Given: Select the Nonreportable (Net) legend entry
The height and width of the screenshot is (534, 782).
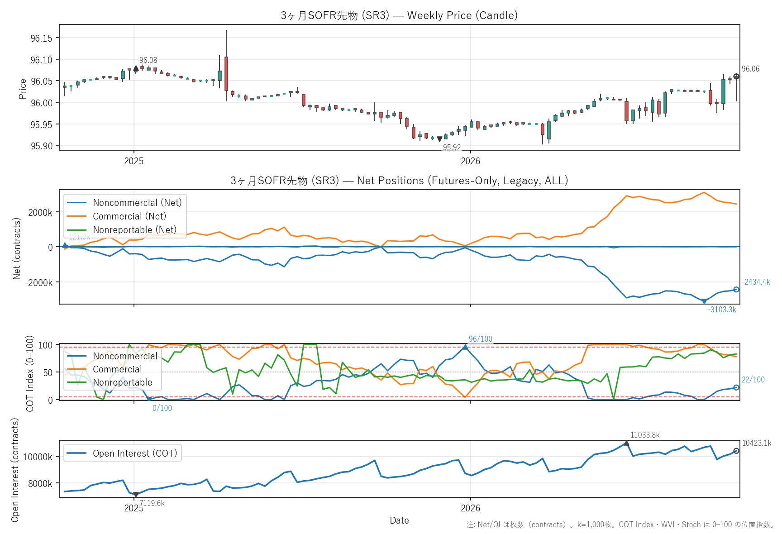Looking at the screenshot, I should coord(122,230).
